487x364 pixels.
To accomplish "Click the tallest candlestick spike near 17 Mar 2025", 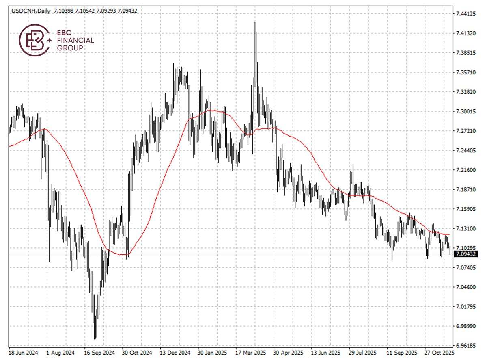I will pyautogui.click(x=254, y=41).
